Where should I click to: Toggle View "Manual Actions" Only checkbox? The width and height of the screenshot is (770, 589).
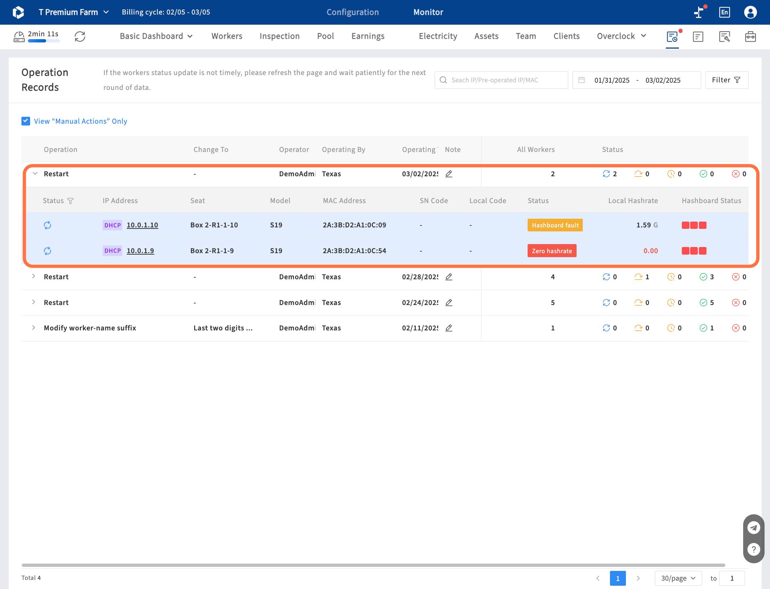pyautogui.click(x=26, y=121)
